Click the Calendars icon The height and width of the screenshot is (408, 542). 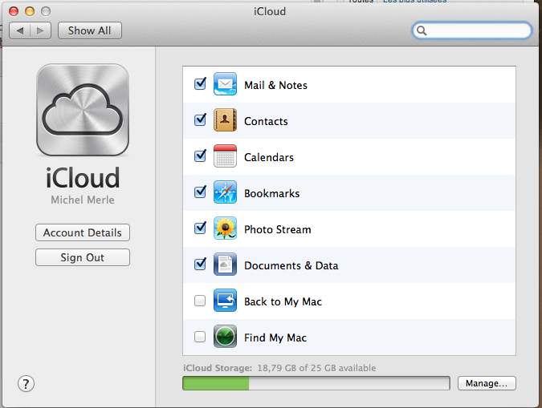click(225, 156)
